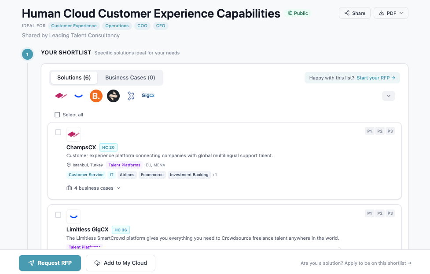Click the Ecommerce tag
Viewport: 430px width, 274px height.
pyautogui.click(x=152, y=175)
